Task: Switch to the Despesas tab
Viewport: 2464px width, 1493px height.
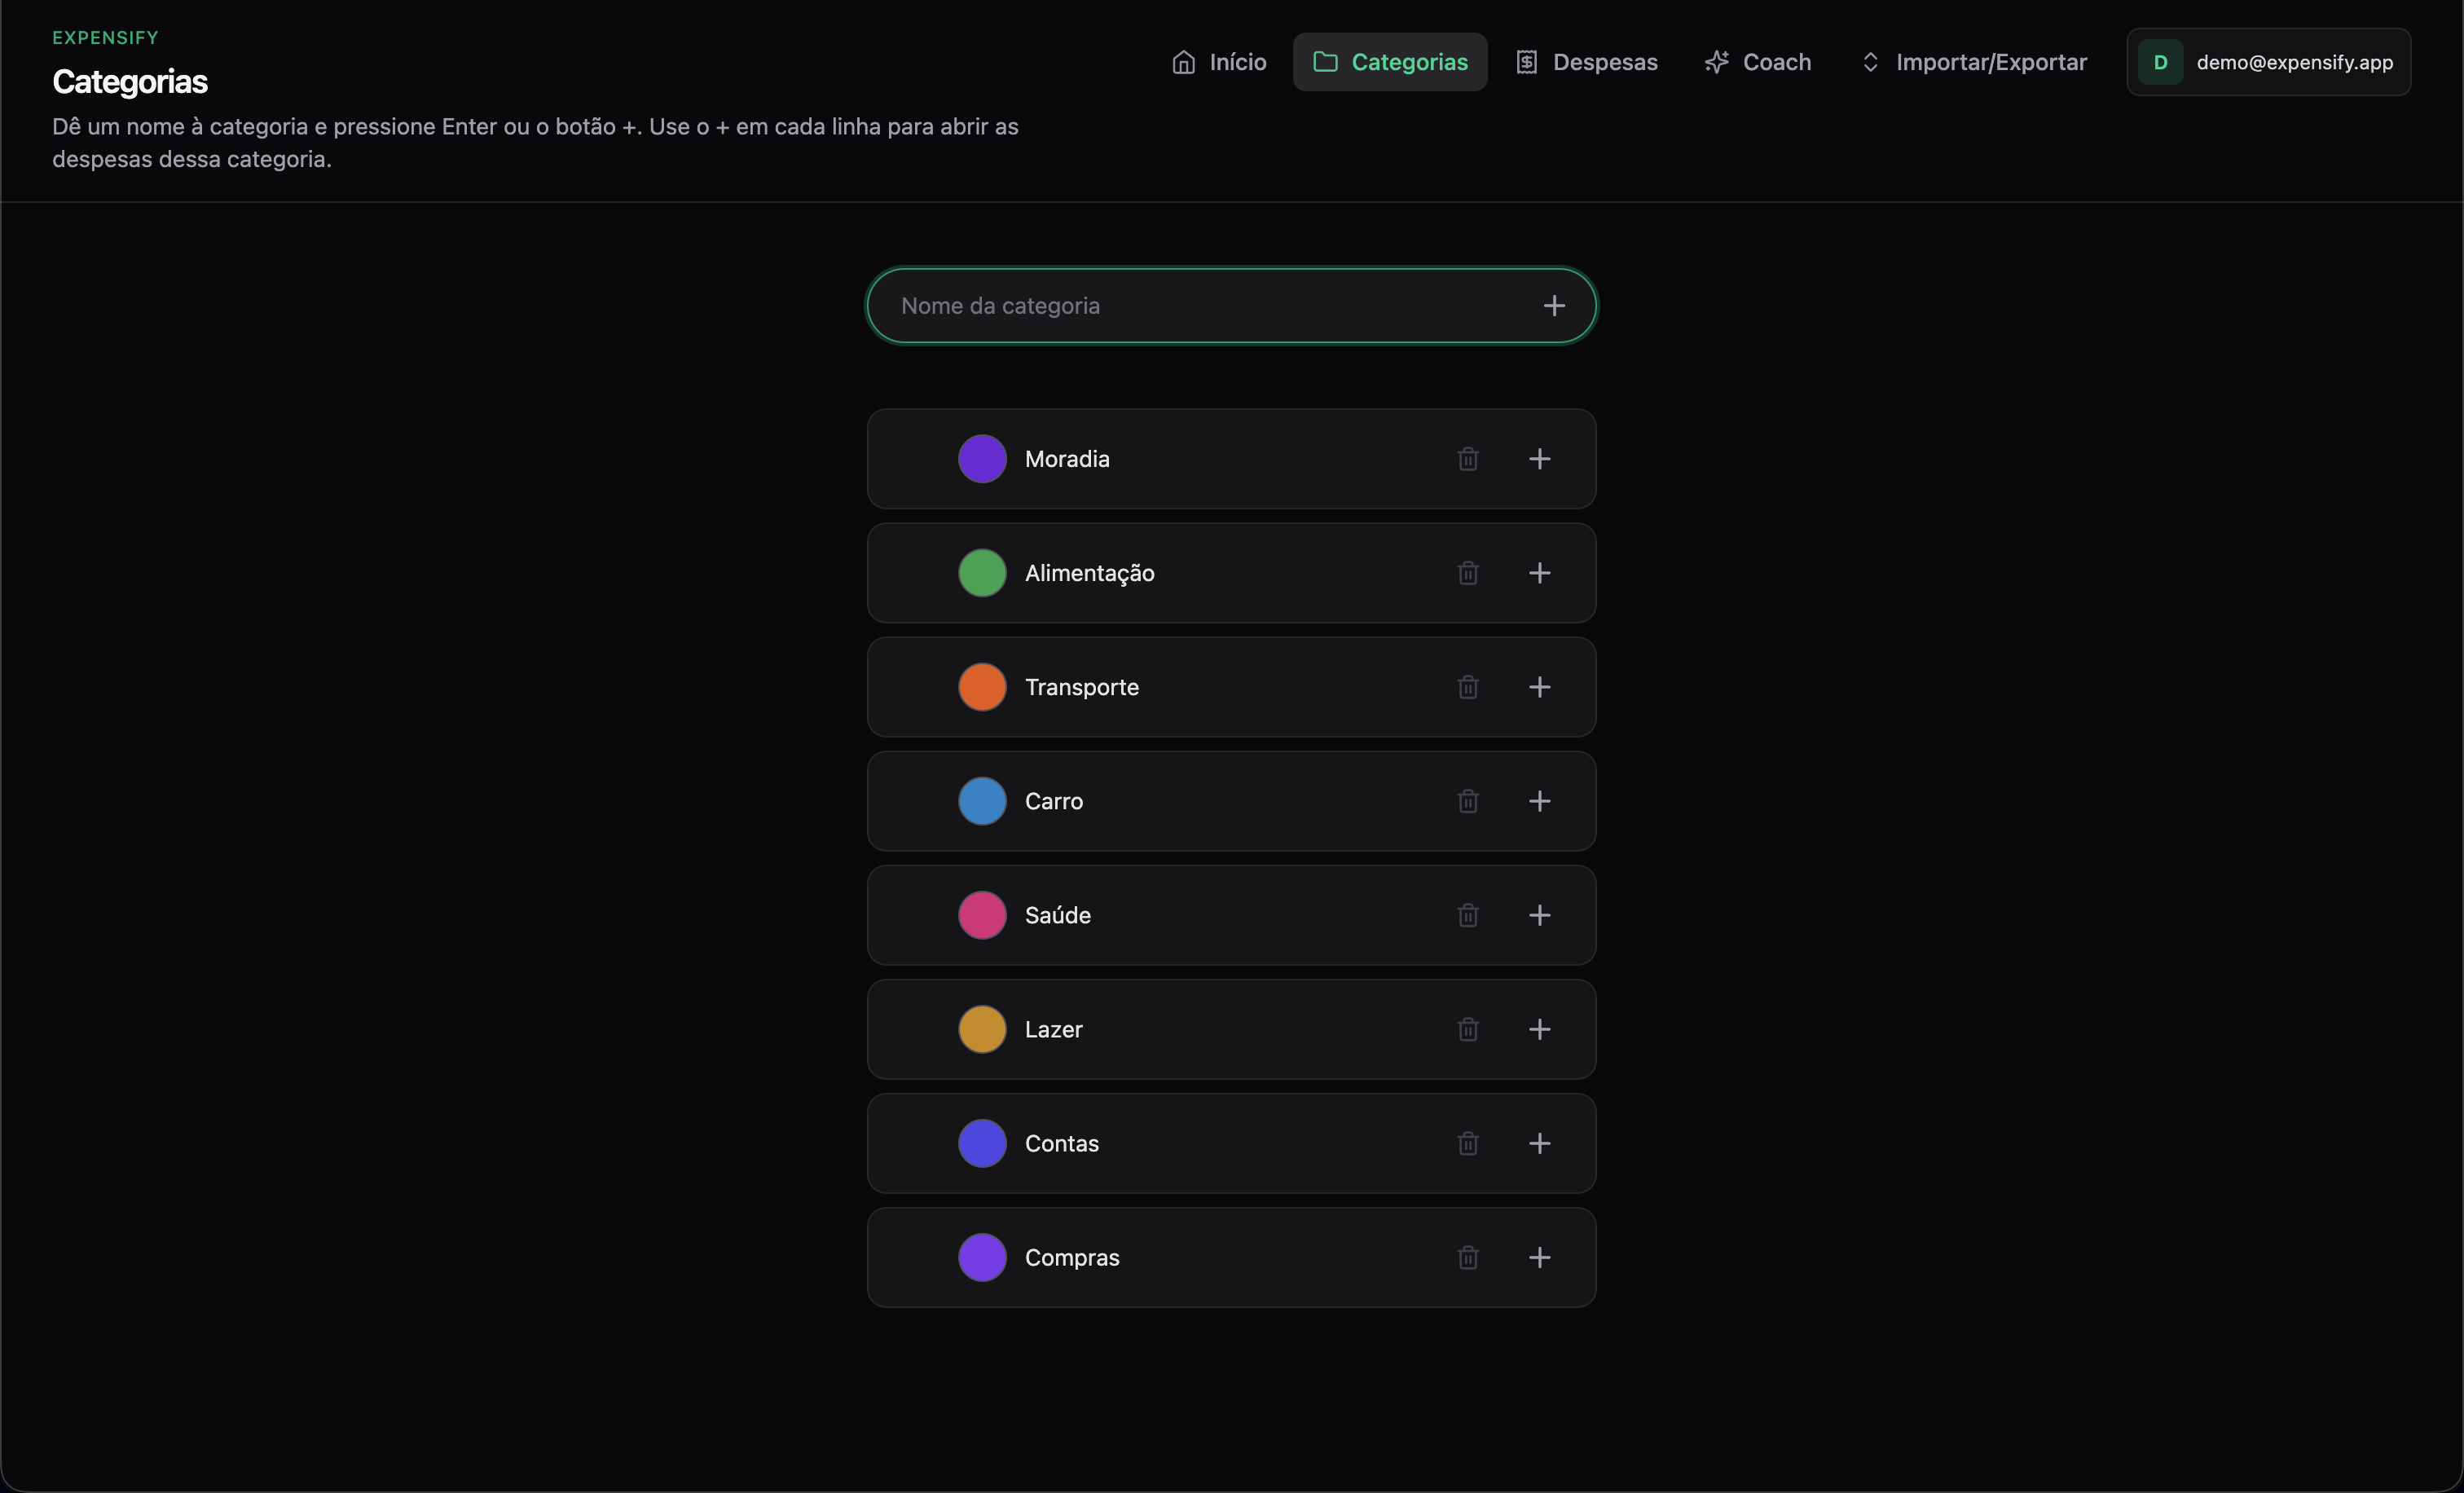Action: [1586, 62]
